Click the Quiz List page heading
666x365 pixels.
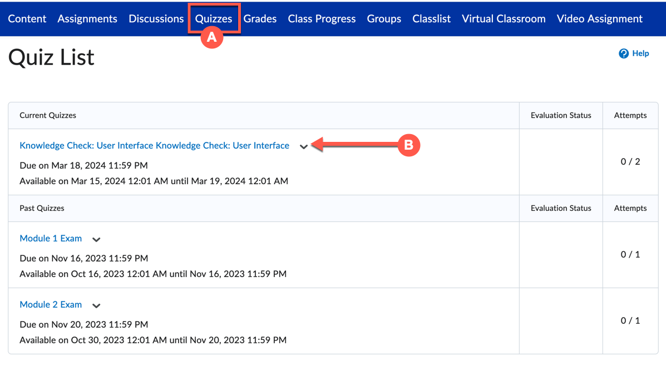[51, 57]
